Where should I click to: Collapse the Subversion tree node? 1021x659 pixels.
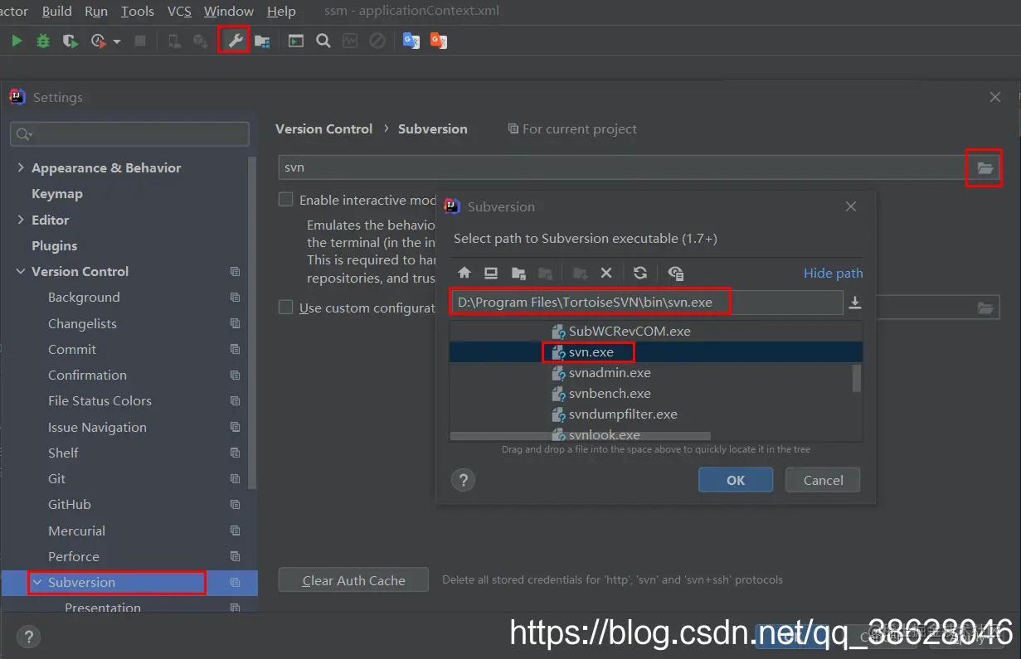pos(37,582)
